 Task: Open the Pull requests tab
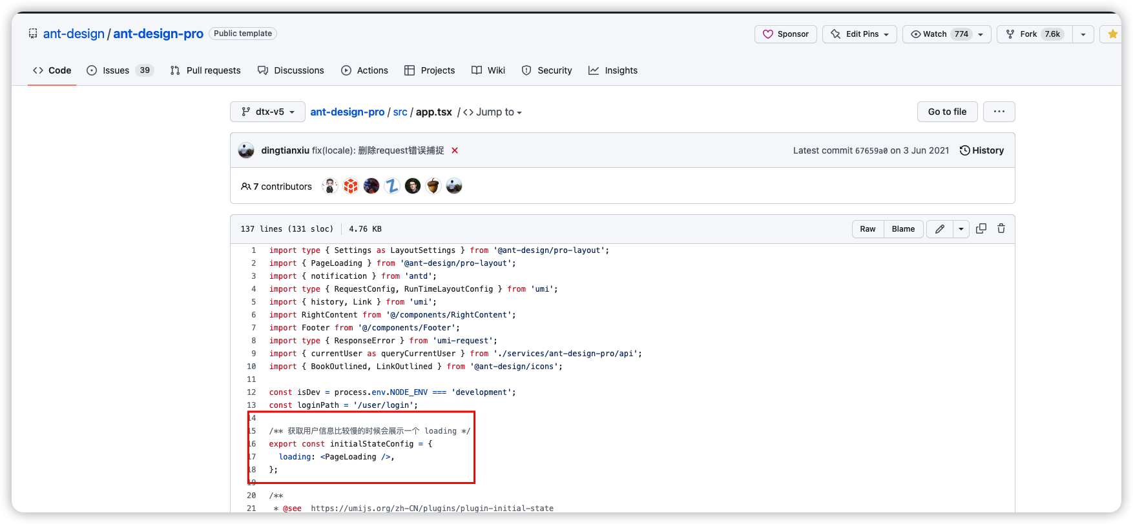[205, 70]
